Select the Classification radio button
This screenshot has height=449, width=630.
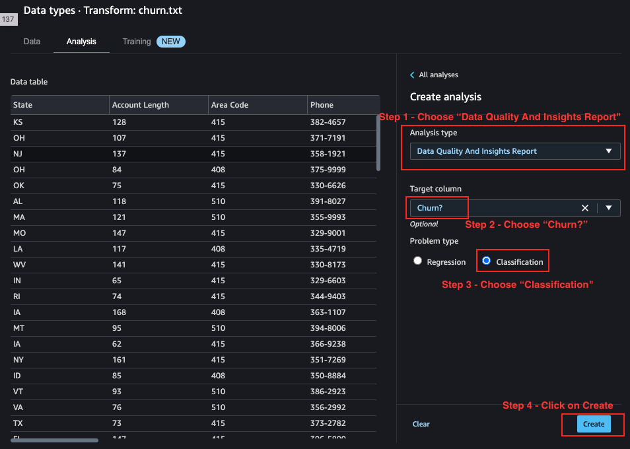pyautogui.click(x=486, y=261)
